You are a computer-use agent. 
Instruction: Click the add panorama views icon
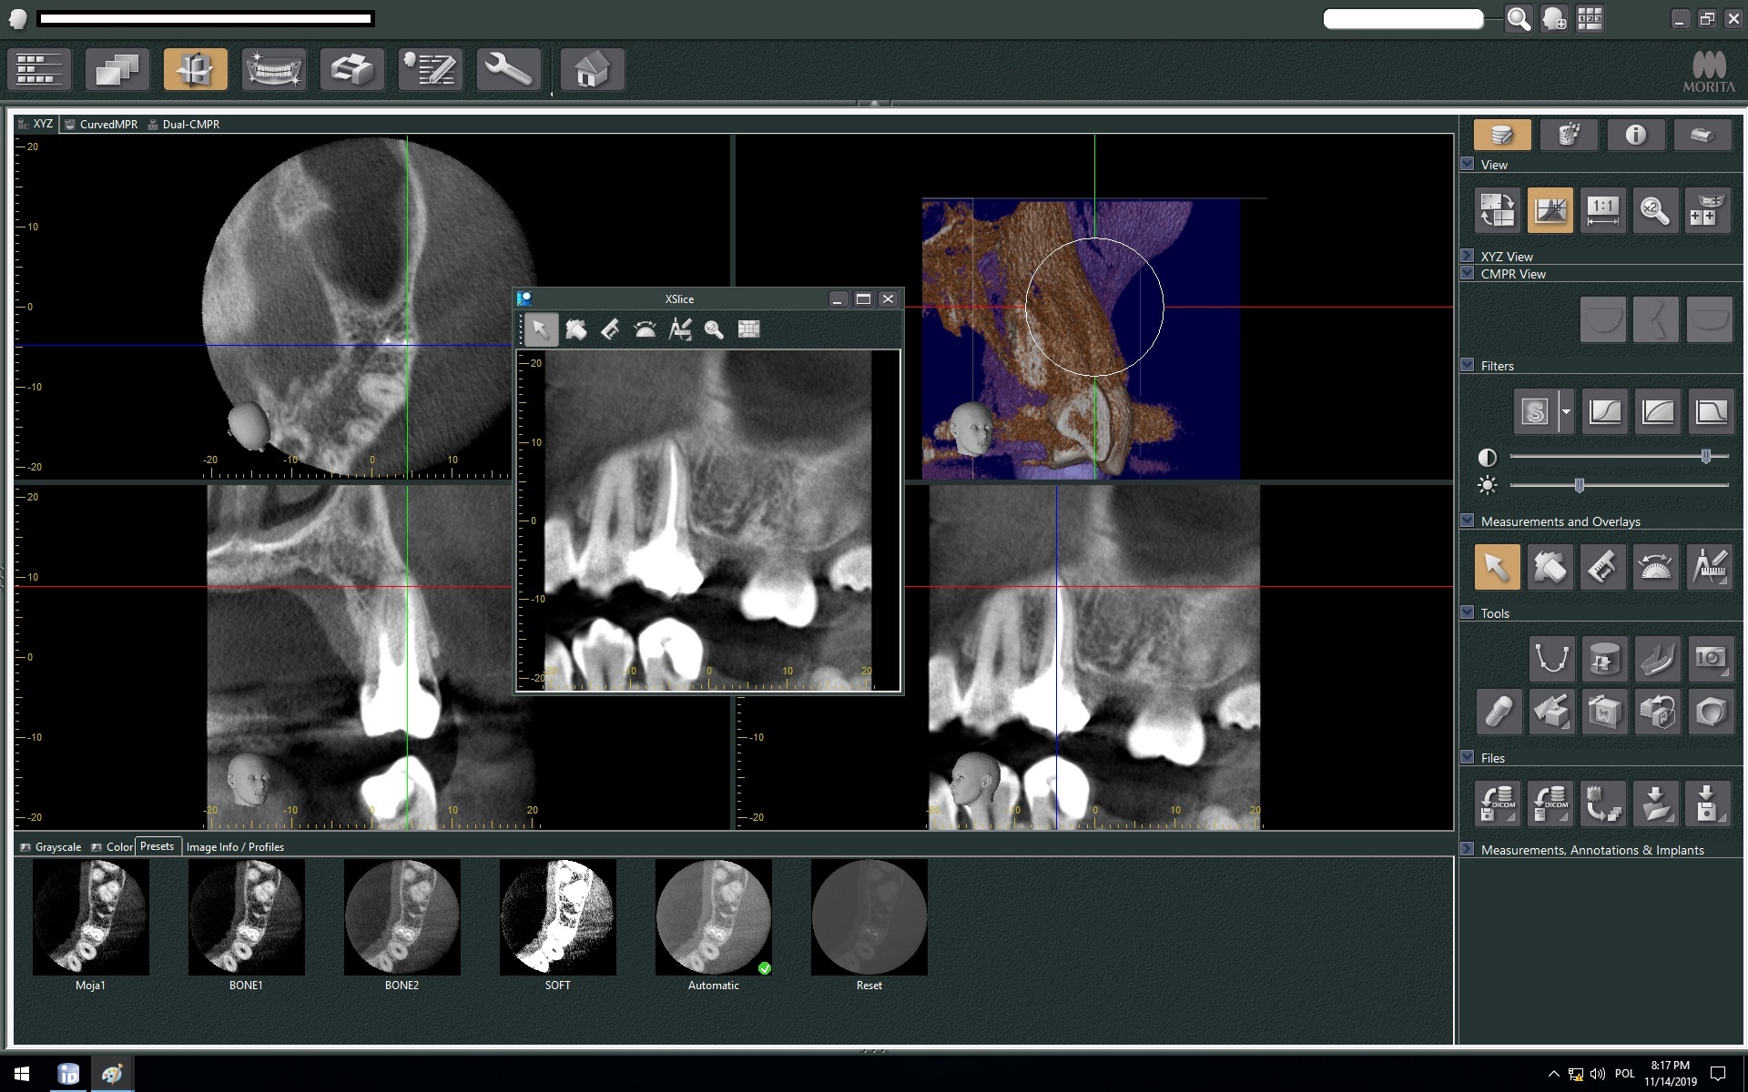(1708, 210)
